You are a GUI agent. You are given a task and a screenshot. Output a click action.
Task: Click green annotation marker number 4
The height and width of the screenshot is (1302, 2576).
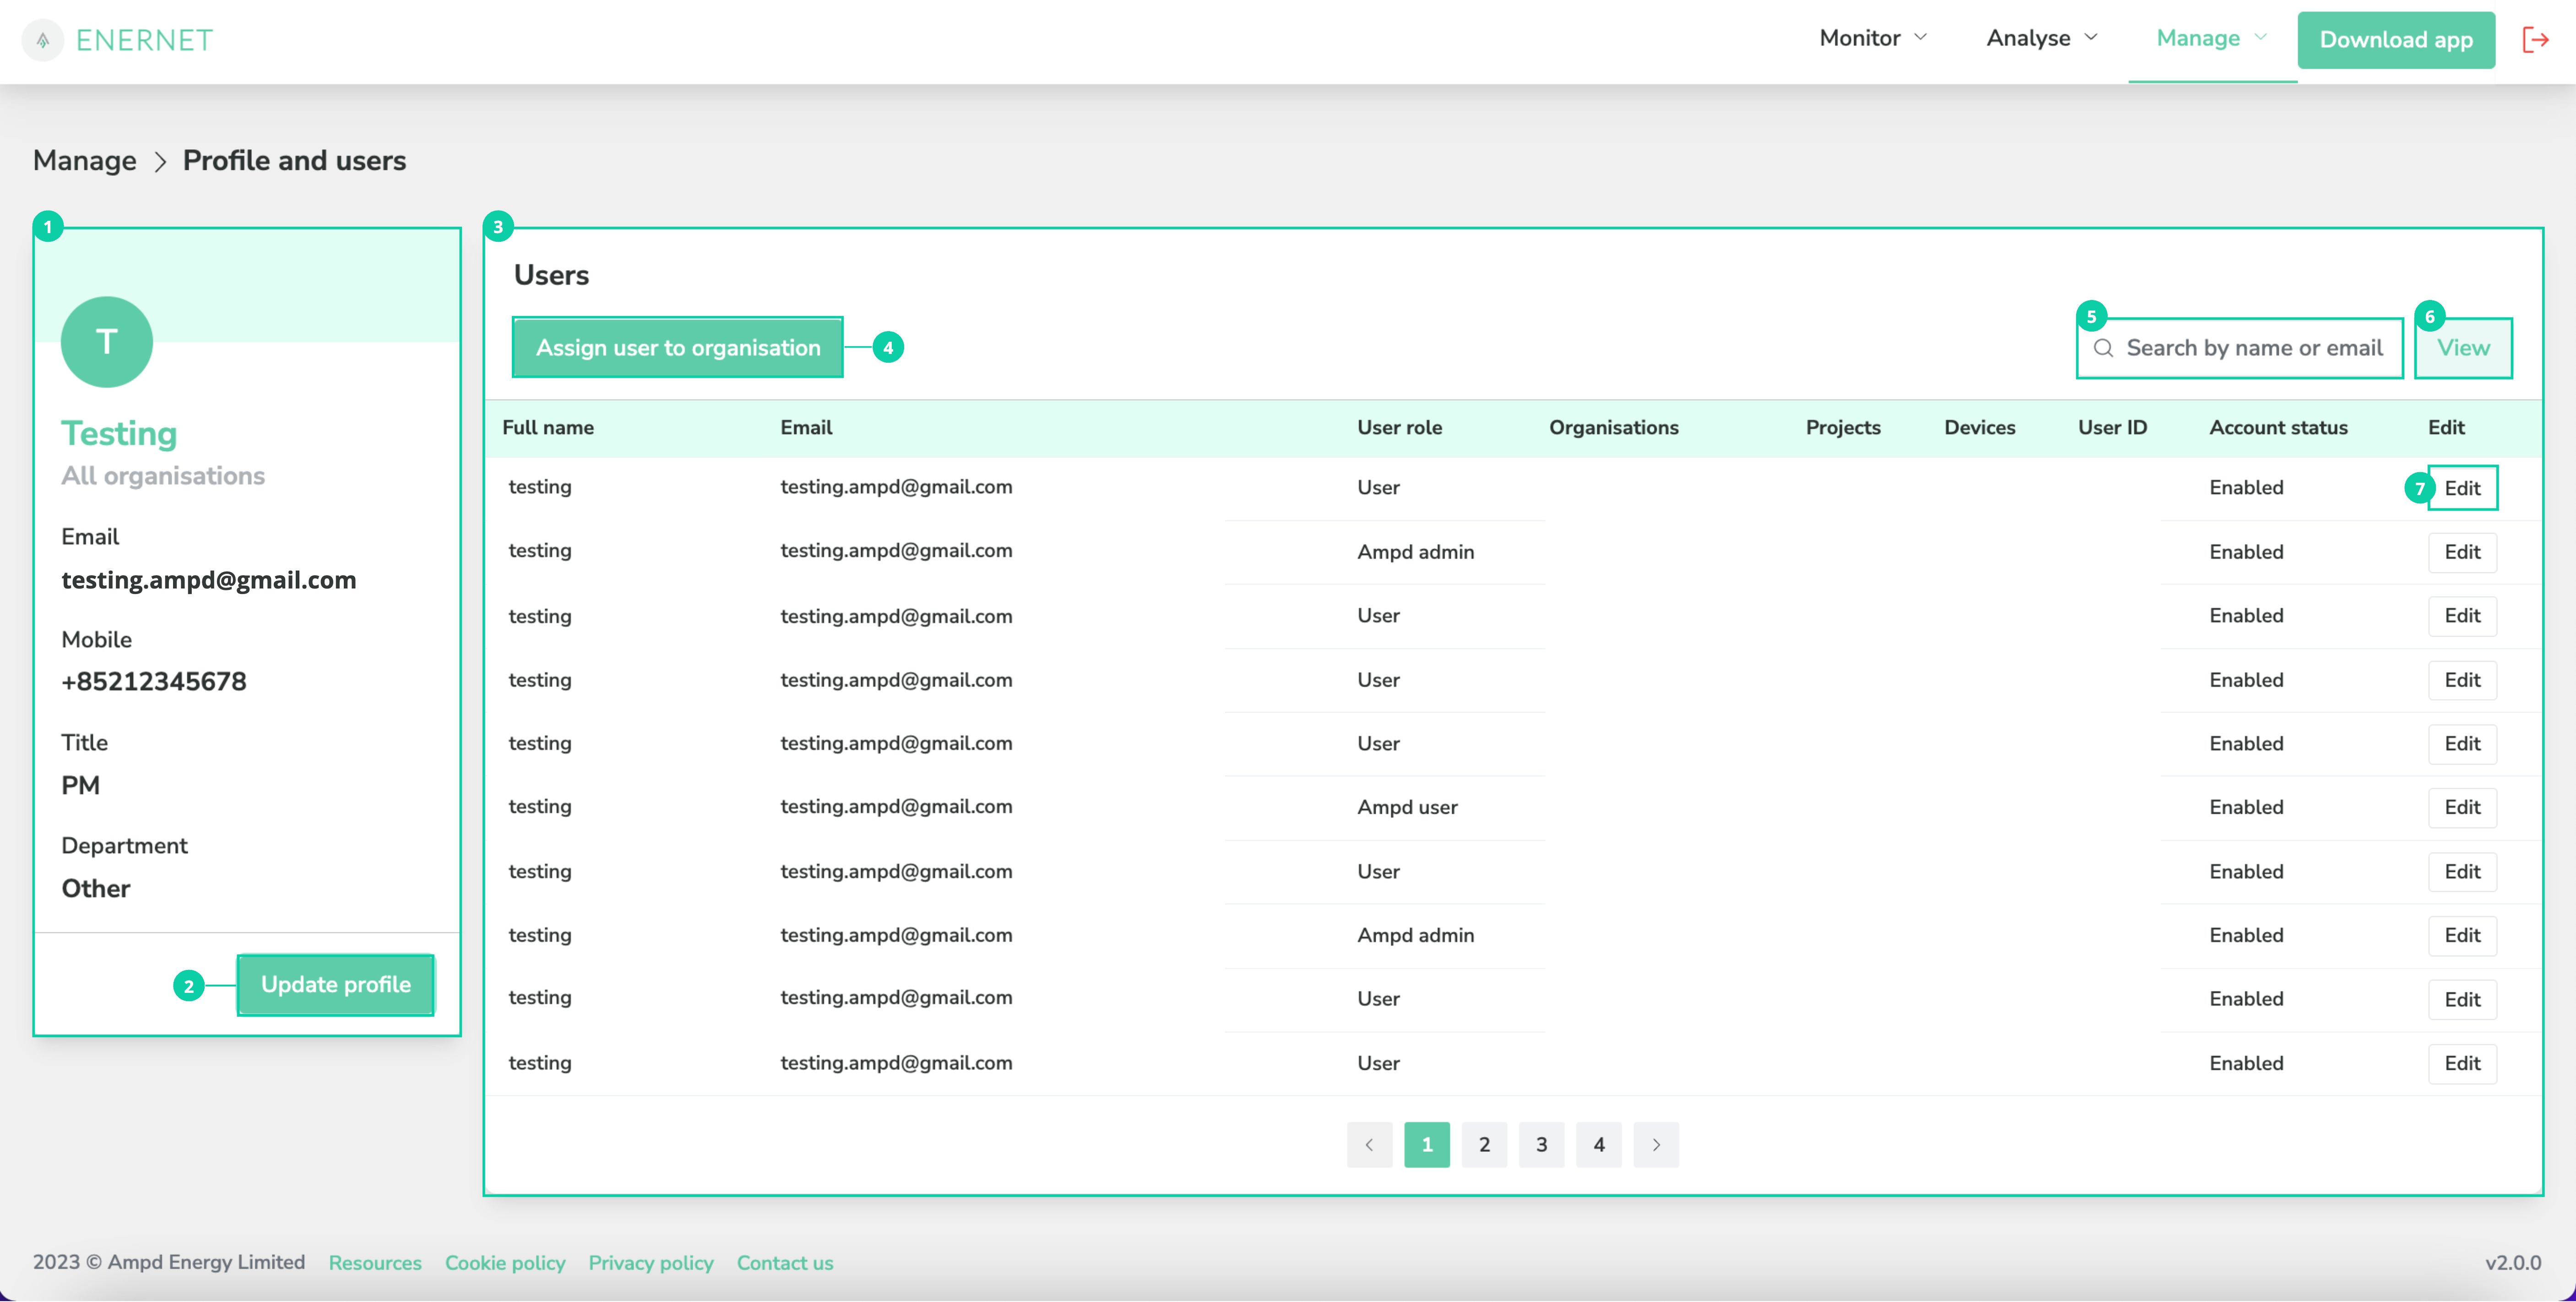pos(888,348)
